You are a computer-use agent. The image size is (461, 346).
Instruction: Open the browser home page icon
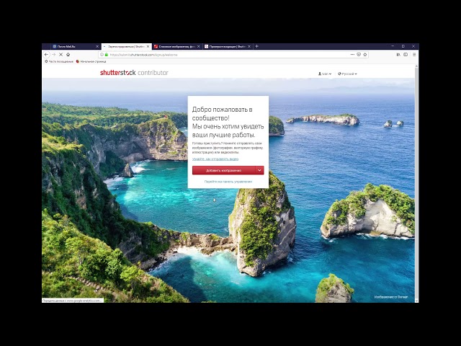pos(68,55)
